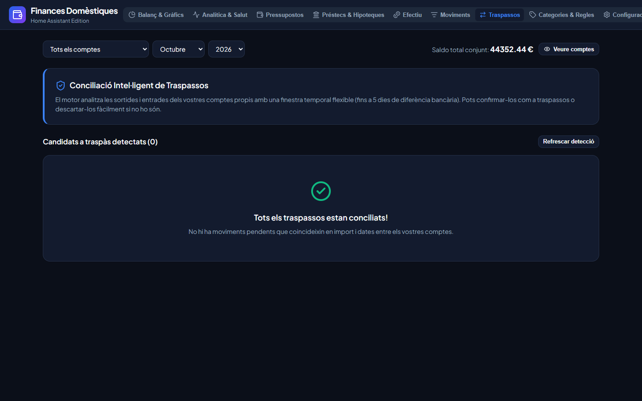Open the Balanç & Gràfics tab label
This screenshot has width=642, height=401.
[x=161, y=15]
